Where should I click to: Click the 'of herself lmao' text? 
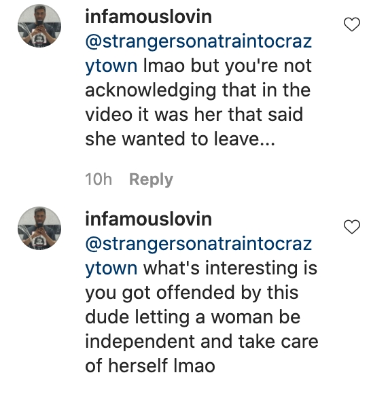[x=150, y=366]
